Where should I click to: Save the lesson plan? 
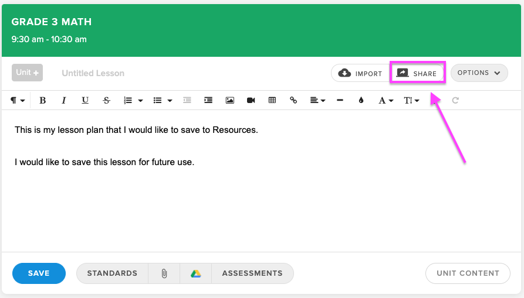click(39, 273)
